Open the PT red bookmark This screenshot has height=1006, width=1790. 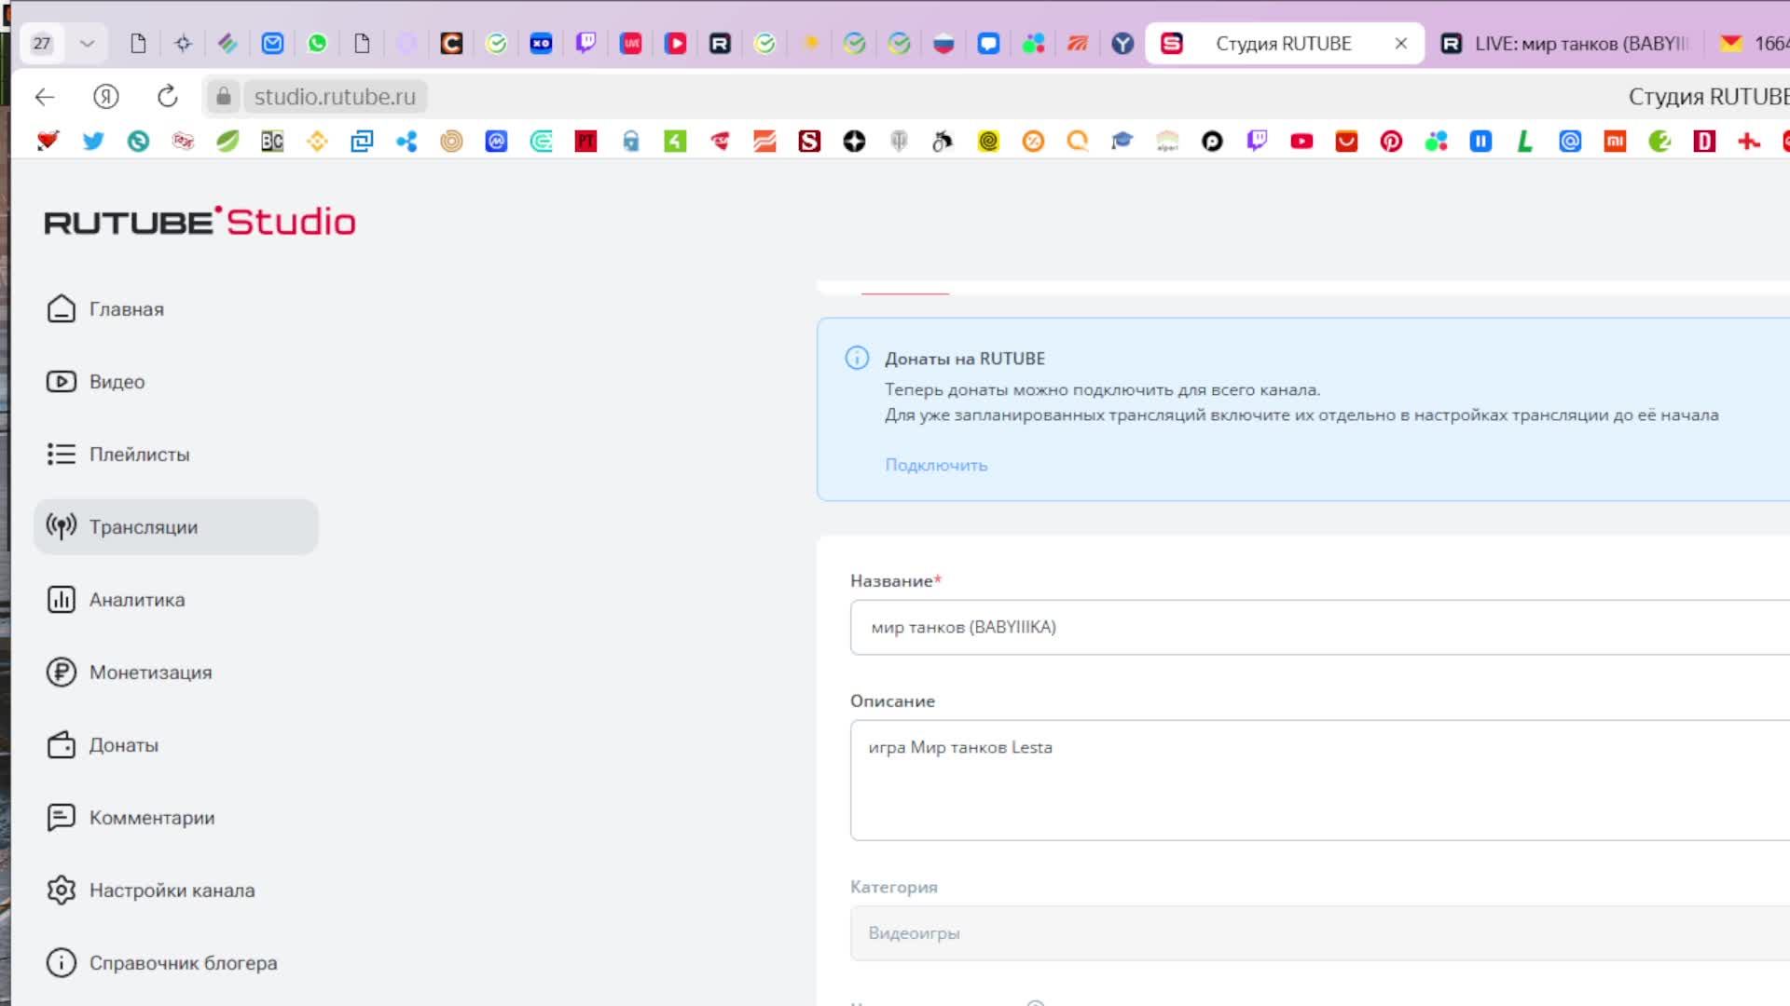tap(585, 142)
